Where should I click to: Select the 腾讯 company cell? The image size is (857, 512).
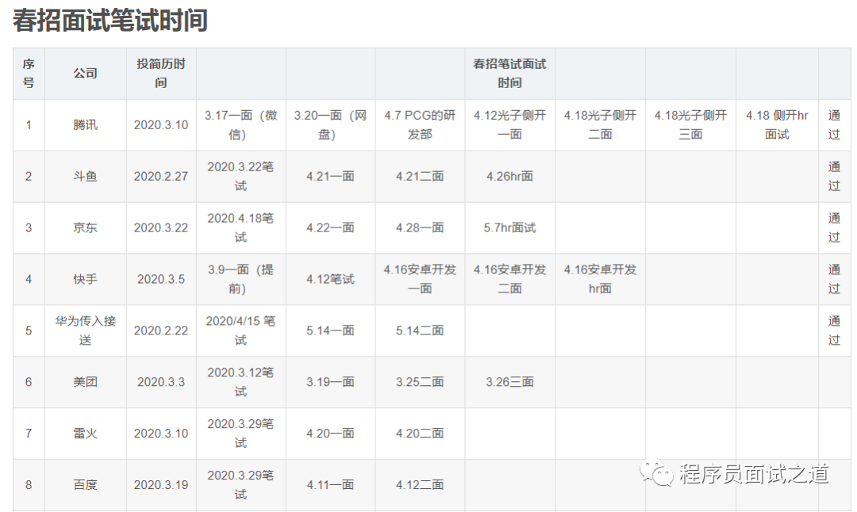coord(85,125)
